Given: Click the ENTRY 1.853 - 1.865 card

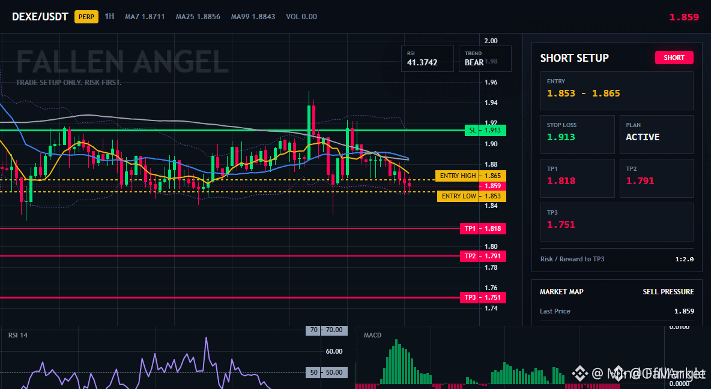Looking at the screenshot, I should (617, 91).
